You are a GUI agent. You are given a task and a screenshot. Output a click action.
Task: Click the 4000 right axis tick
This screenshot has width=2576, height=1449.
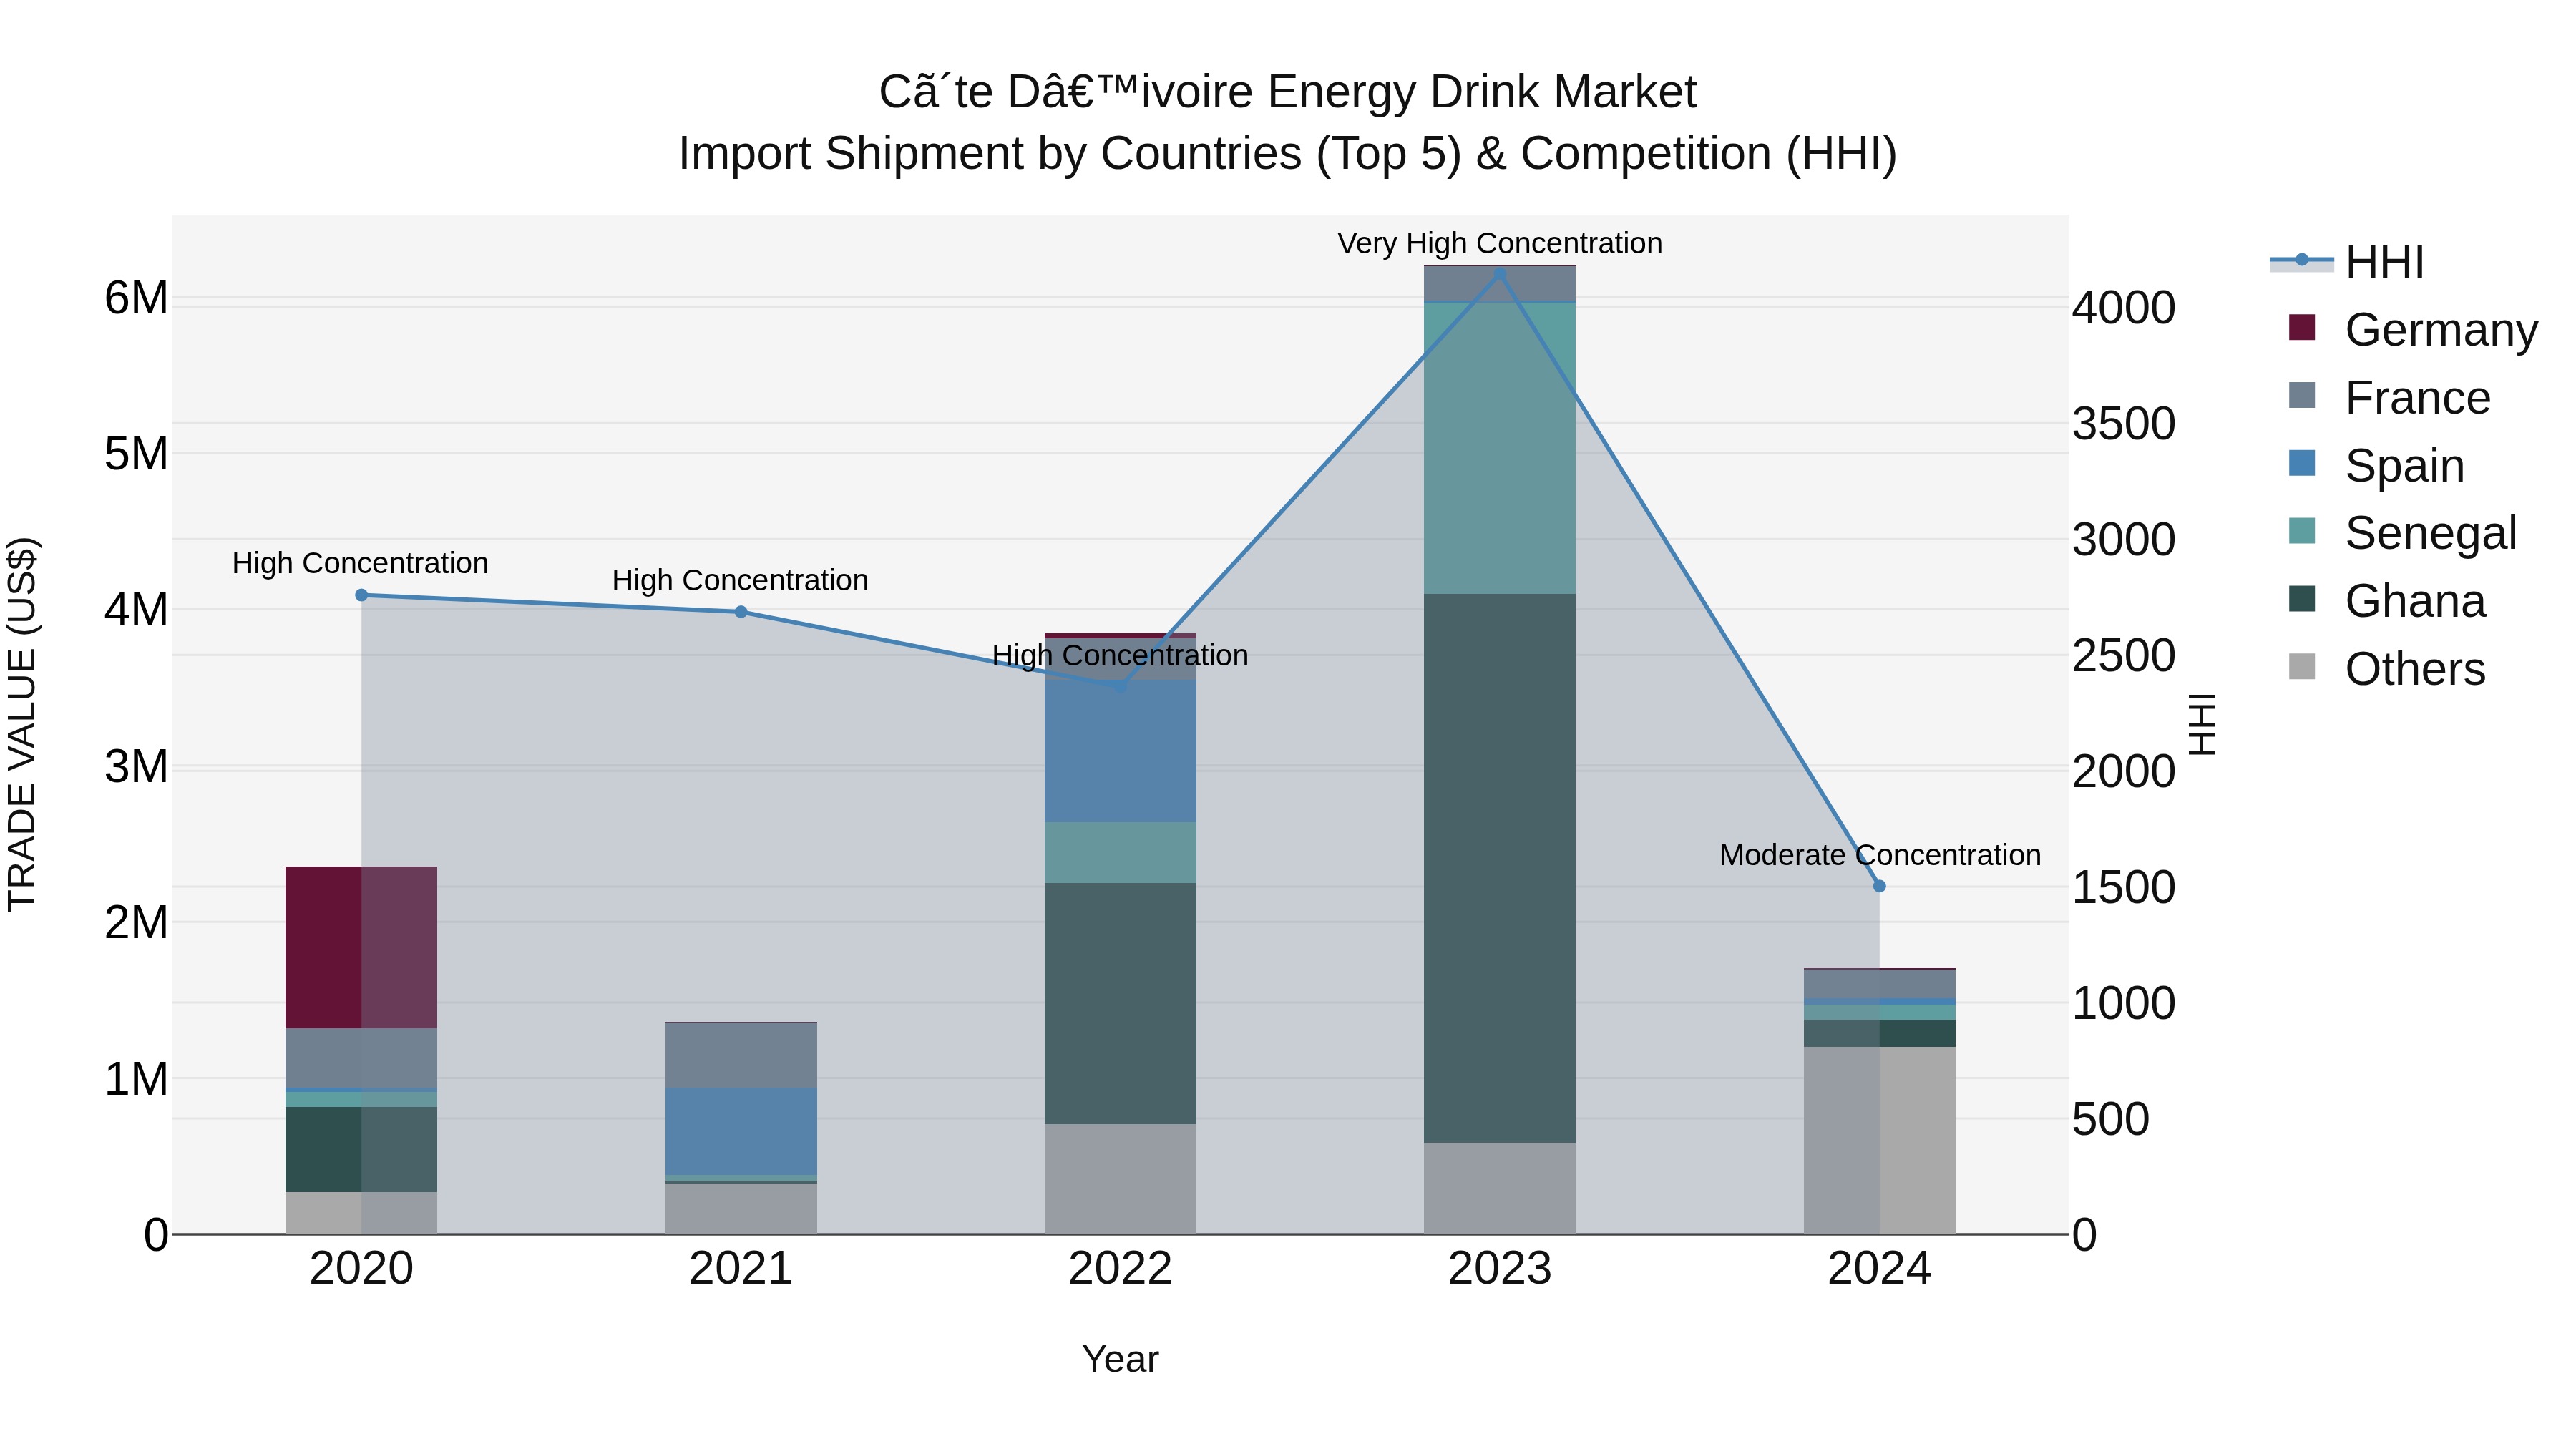(x=2123, y=307)
